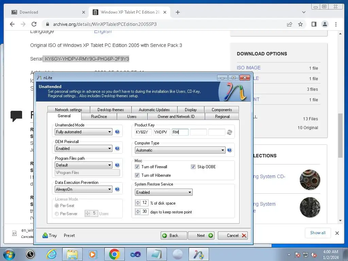
Task: Switch to RunOnce tab
Action: click(99, 117)
